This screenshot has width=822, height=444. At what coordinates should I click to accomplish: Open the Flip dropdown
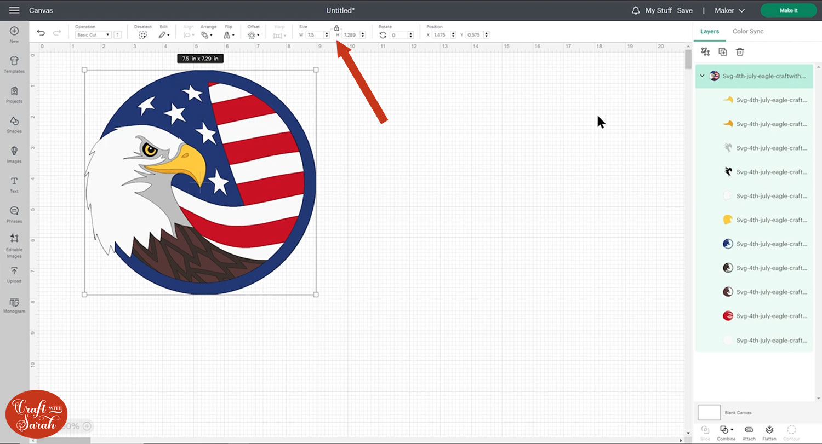[229, 34]
